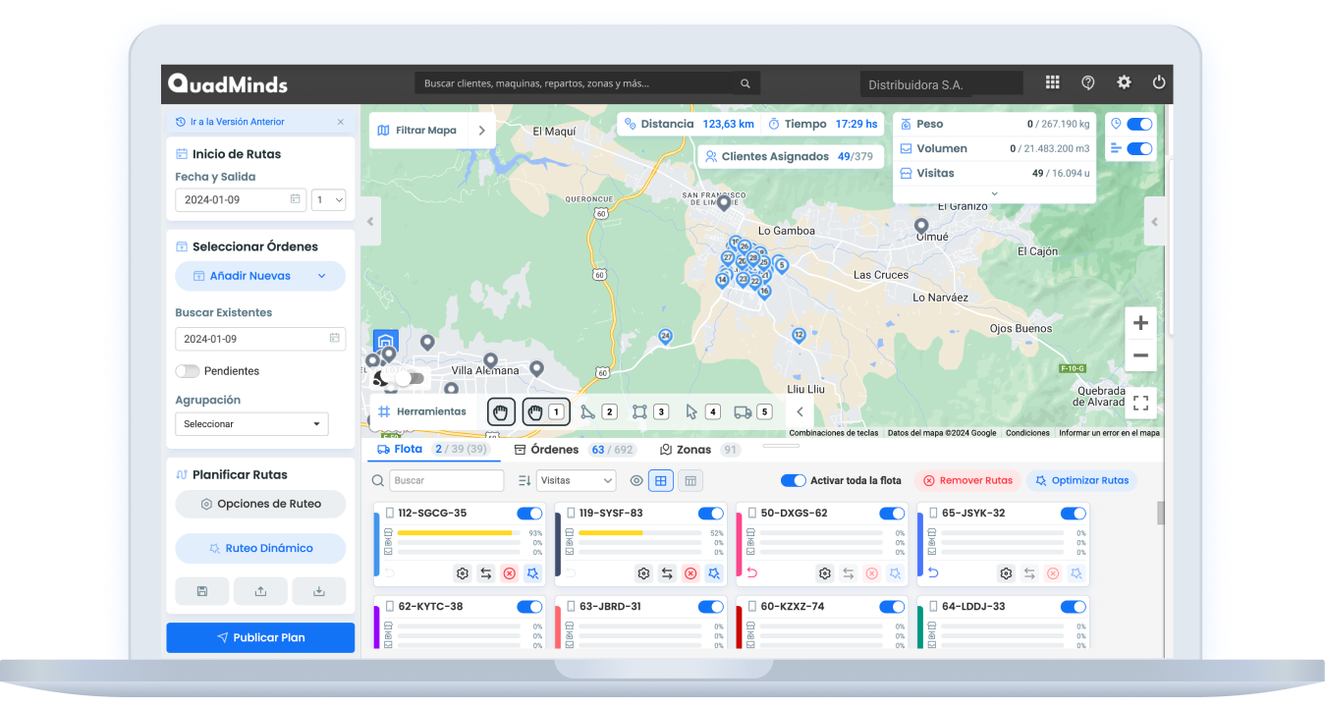The height and width of the screenshot is (707, 1325).
Task: Switch to the Zonas tab
Action: [x=692, y=450]
